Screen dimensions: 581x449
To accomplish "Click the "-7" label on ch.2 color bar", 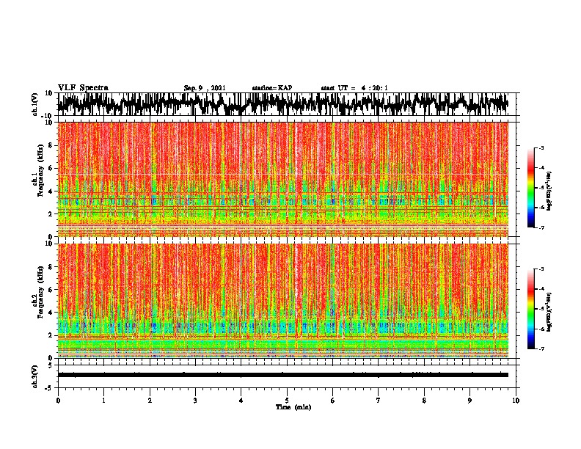I will 541,349.
